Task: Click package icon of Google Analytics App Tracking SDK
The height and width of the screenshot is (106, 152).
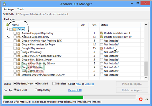Action: pos(19,41)
